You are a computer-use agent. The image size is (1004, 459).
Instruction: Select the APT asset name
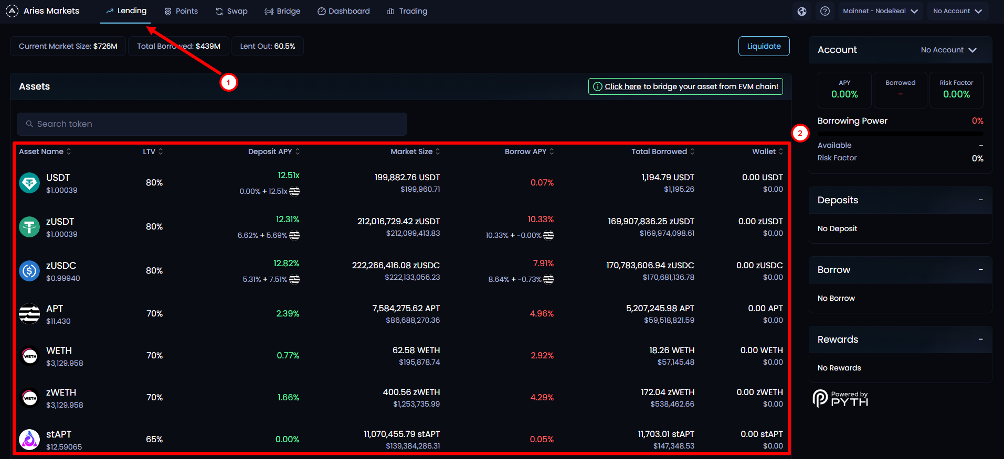pyautogui.click(x=55, y=309)
